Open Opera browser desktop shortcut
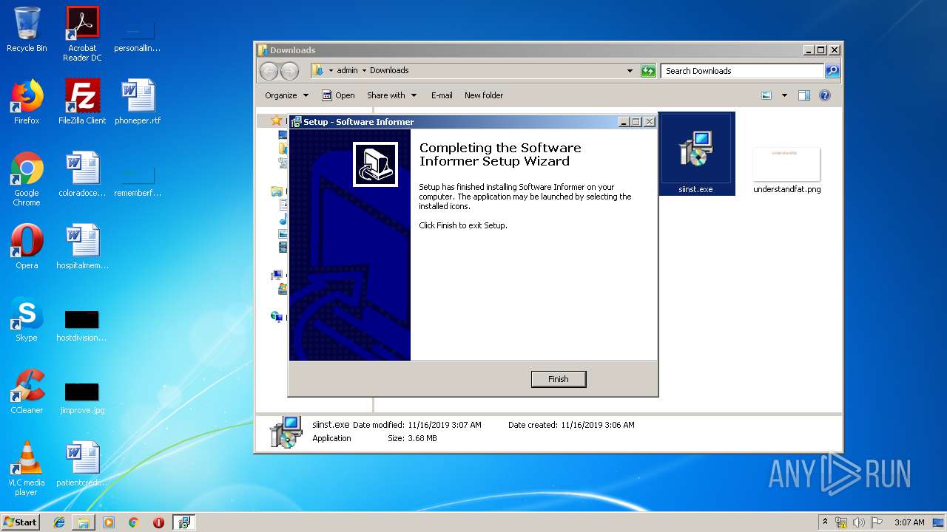 point(27,247)
